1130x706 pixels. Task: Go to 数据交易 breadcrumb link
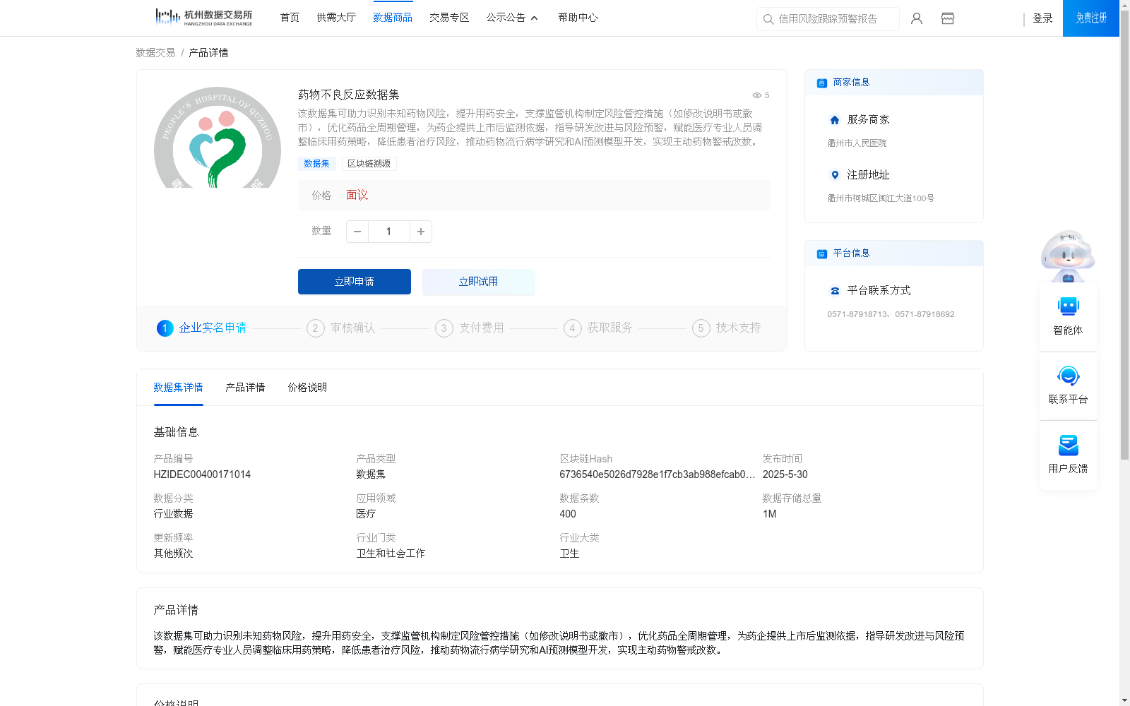tap(155, 53)
